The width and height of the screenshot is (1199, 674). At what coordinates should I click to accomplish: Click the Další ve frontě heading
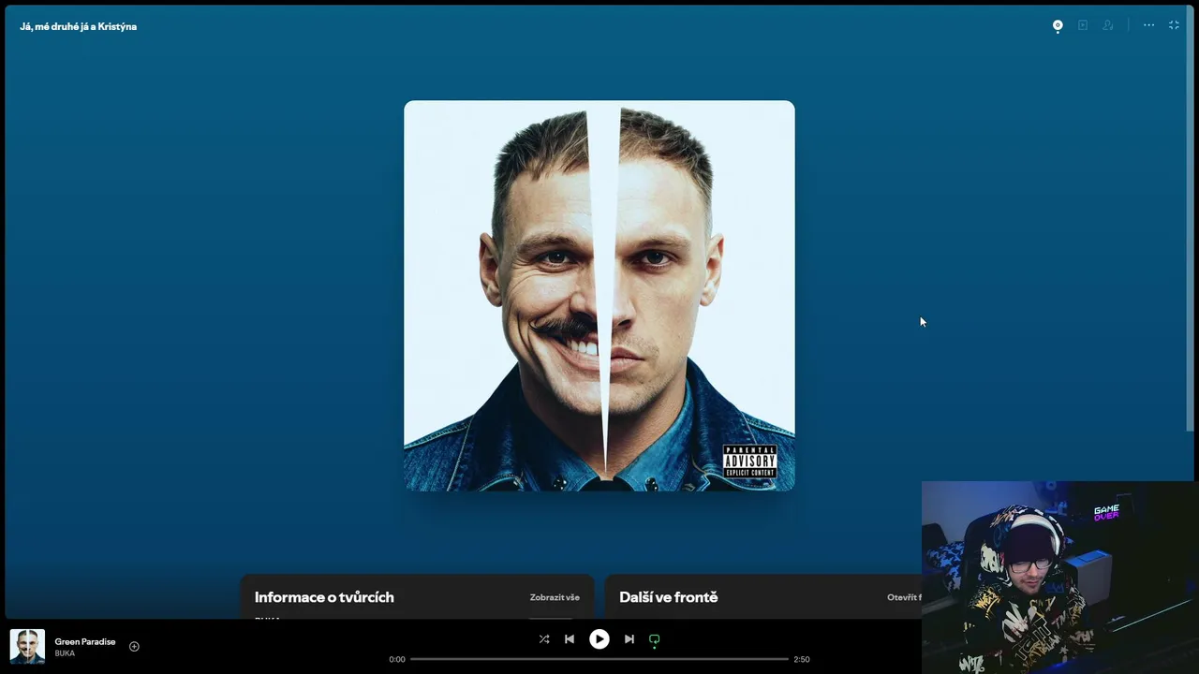[x=669, y=597]
